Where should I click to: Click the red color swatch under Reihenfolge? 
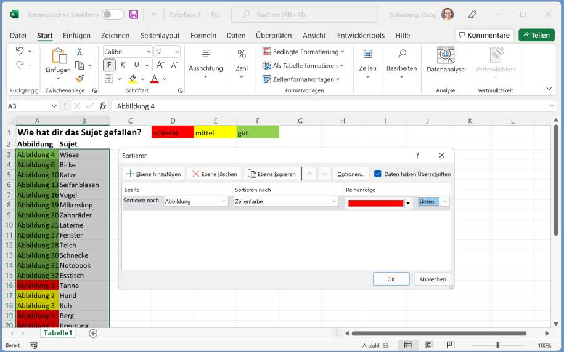coord(375,203)
